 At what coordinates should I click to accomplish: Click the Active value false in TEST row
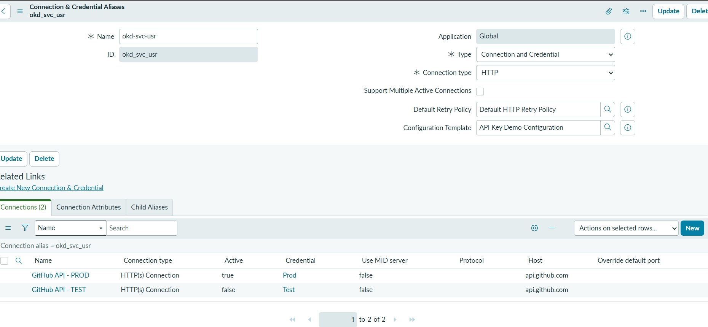click(x=228, y=290)
